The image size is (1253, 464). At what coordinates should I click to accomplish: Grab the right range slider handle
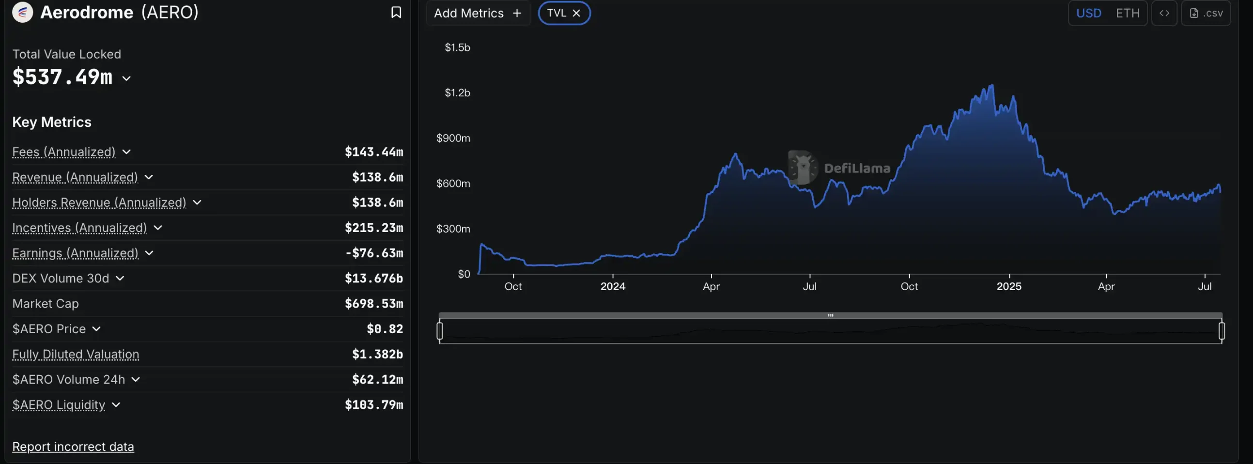click(1221, 331)
